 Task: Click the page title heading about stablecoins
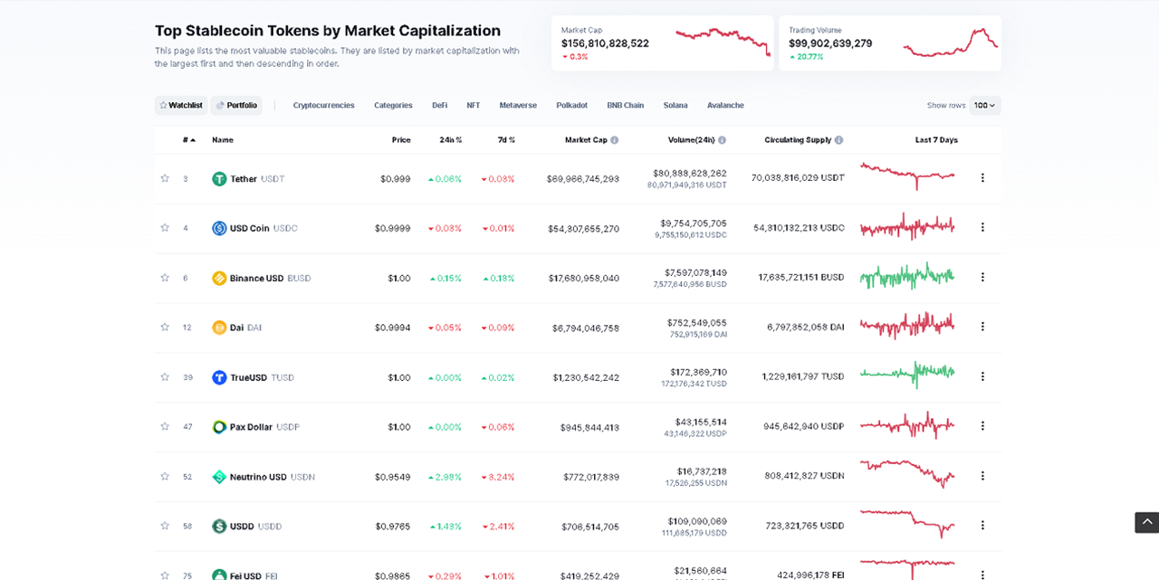(x=328, y=31)
